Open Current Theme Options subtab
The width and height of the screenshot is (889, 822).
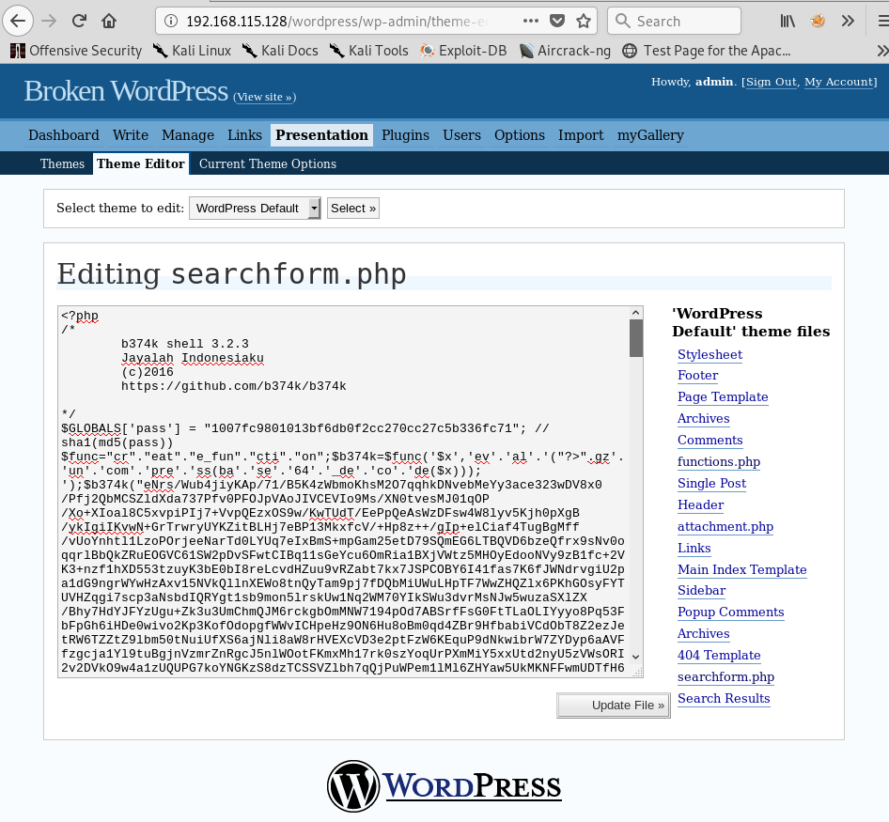point(268,163)
